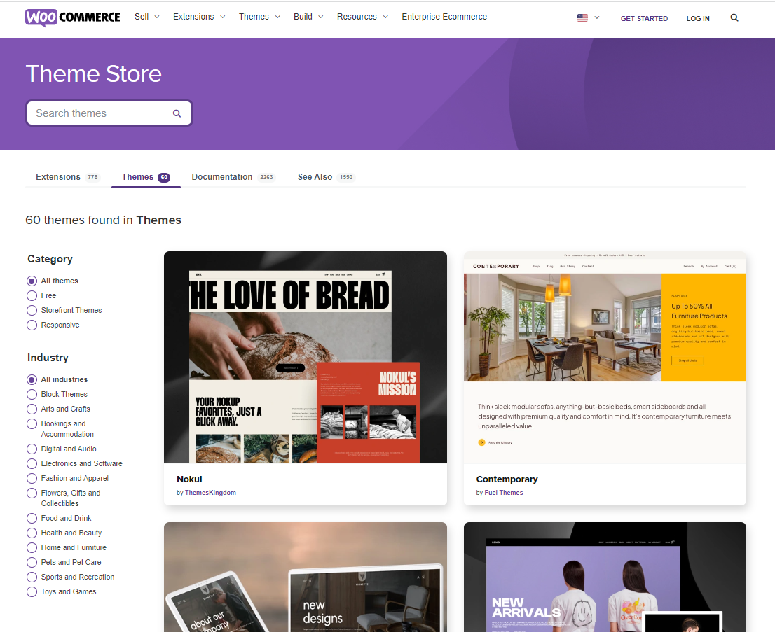This screenshot has height=632, width=775.
Task: Expand the Resources menu chevron
Action: [385, 17]
